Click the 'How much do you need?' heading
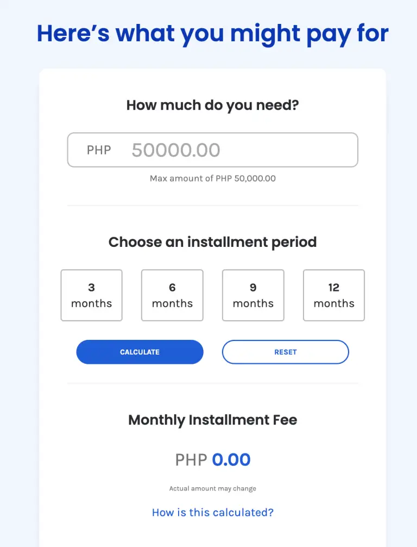The width and height of the screenshot is (417, 547). tap(212, 104)
